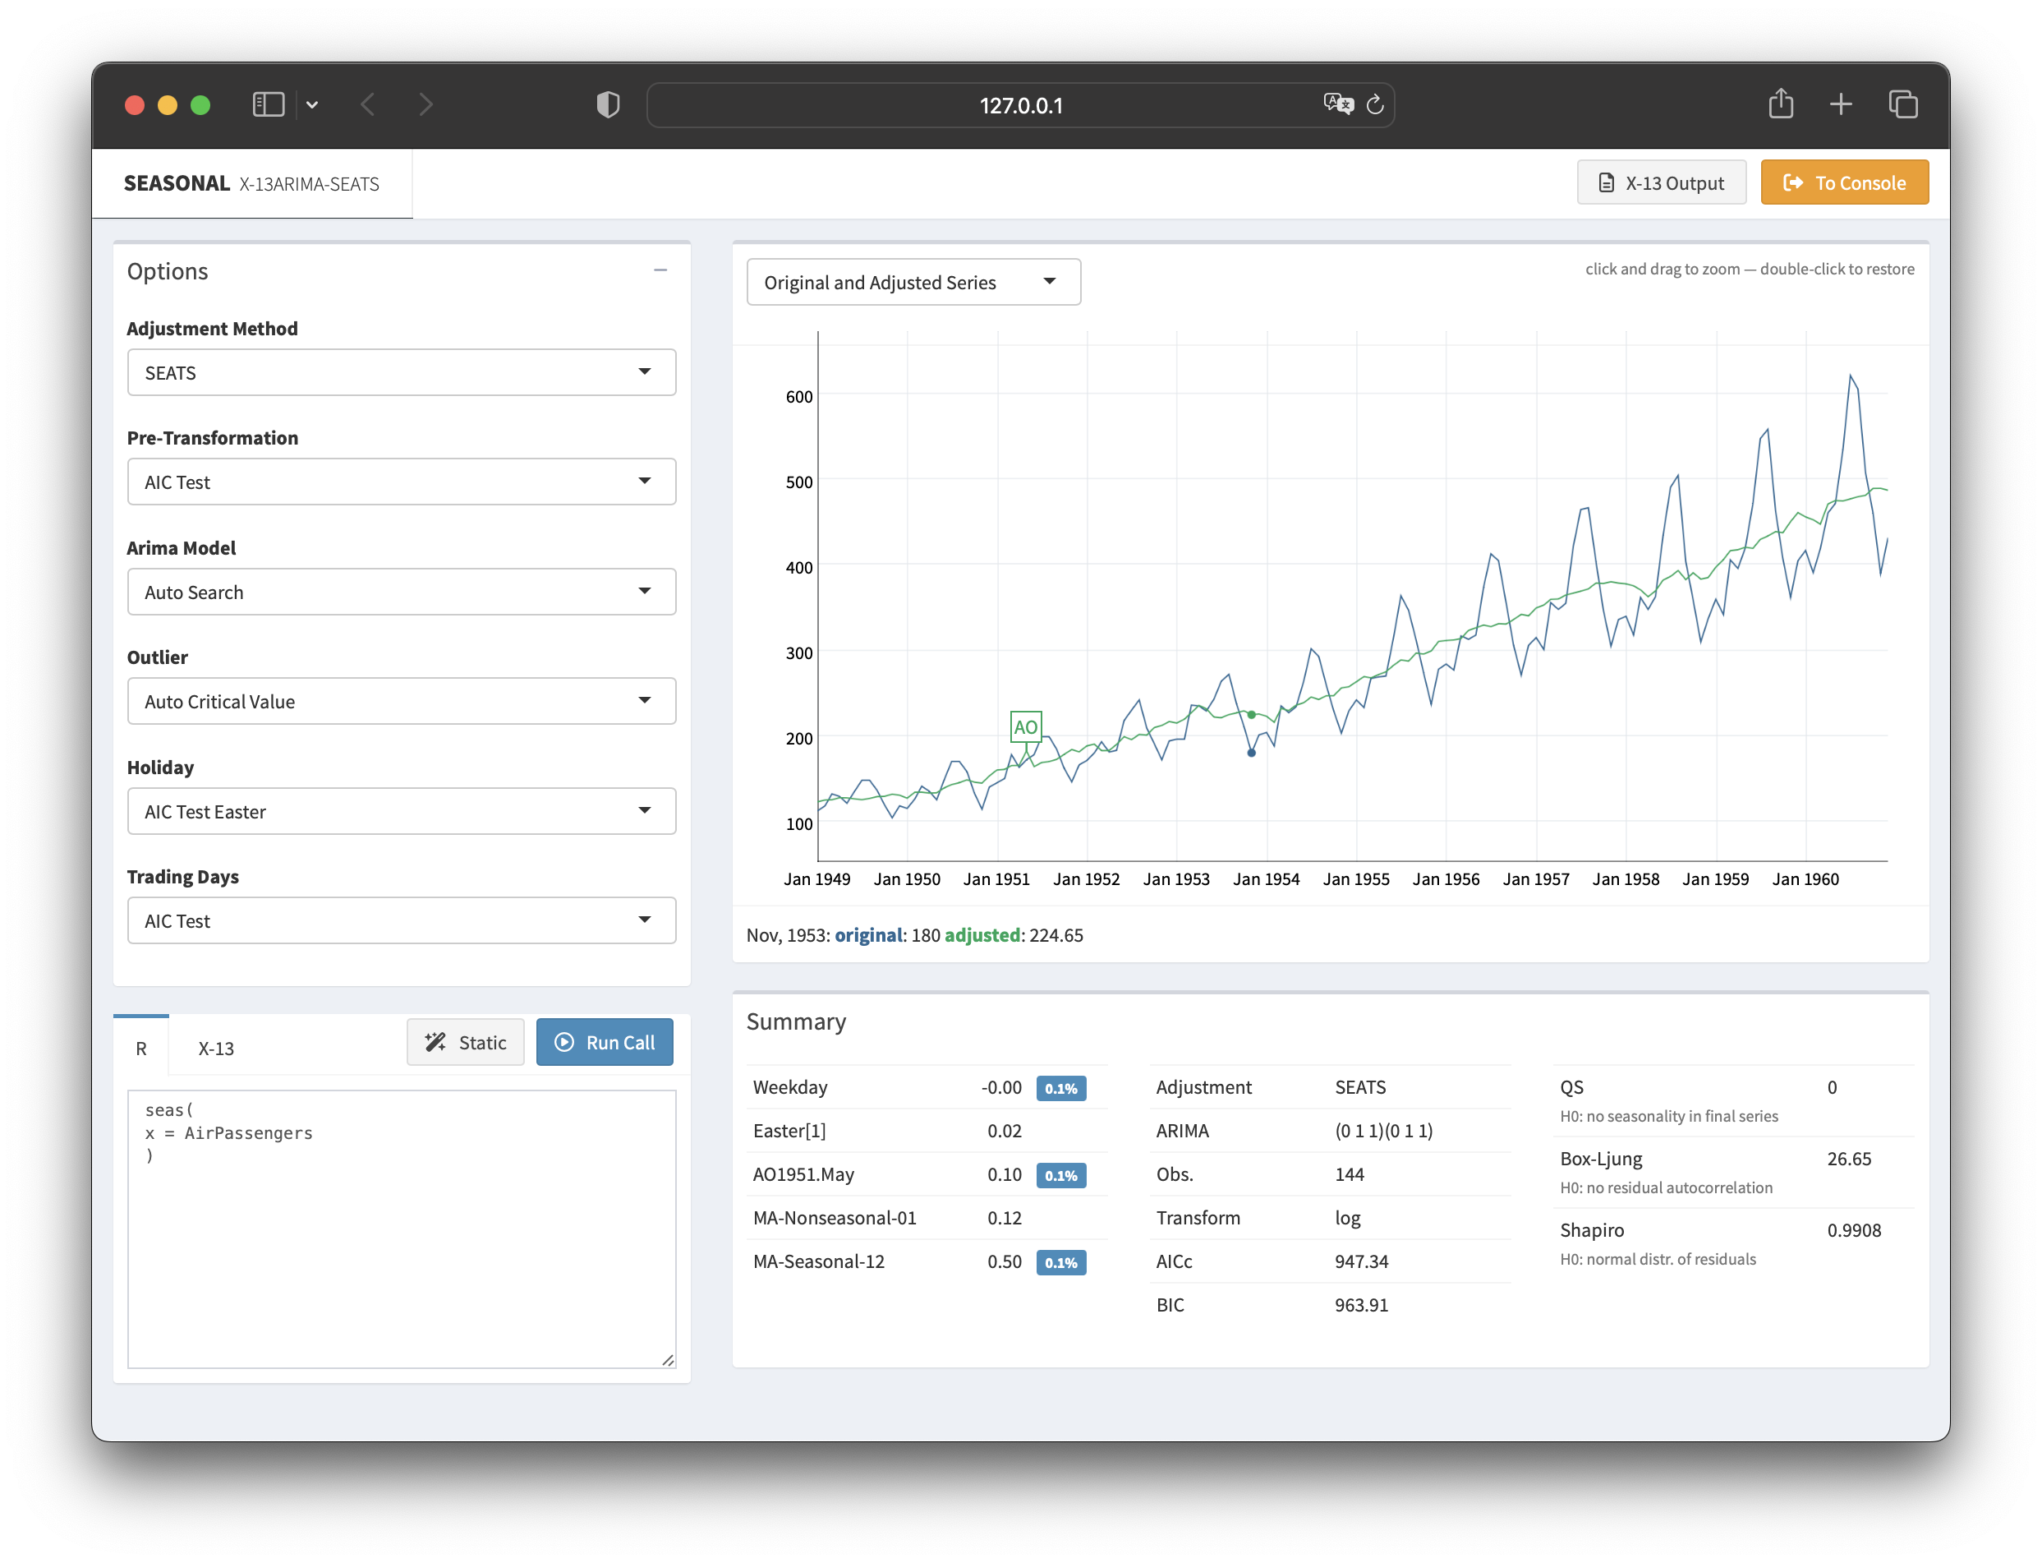Click the Run Call play icon

(x=564, y=1041)
